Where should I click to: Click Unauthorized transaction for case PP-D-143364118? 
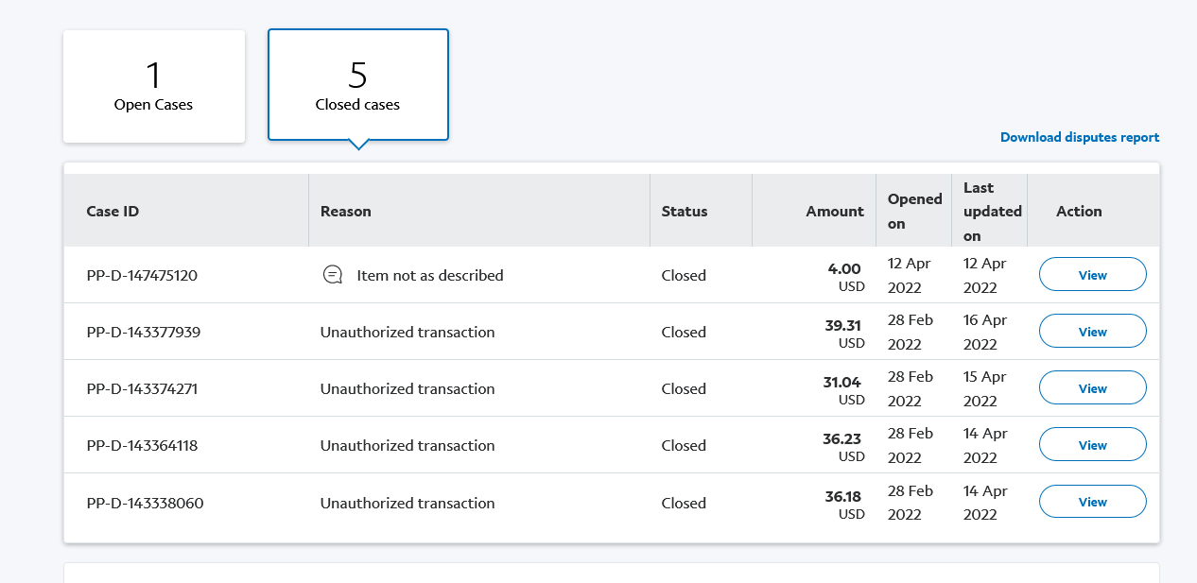(408, 446)
